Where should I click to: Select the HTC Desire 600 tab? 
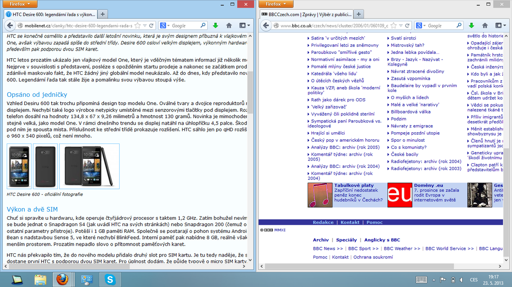49,14
